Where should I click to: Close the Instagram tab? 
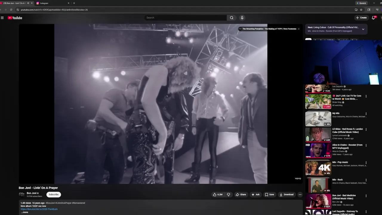[x=68, y=3]
